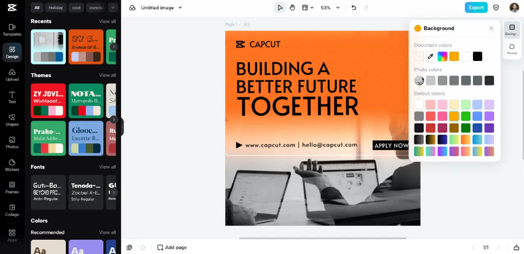Open the 53% zoom dropdown
Viewport: 524px width, 254px height.
[330, 7]
